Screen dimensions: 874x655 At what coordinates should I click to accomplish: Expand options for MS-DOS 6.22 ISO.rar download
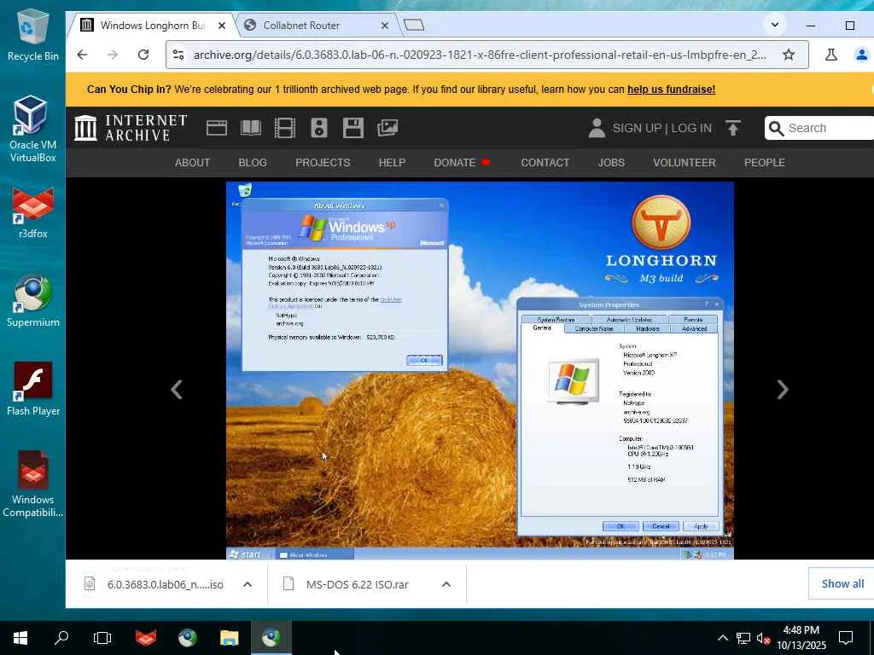[x=446, y=584]
